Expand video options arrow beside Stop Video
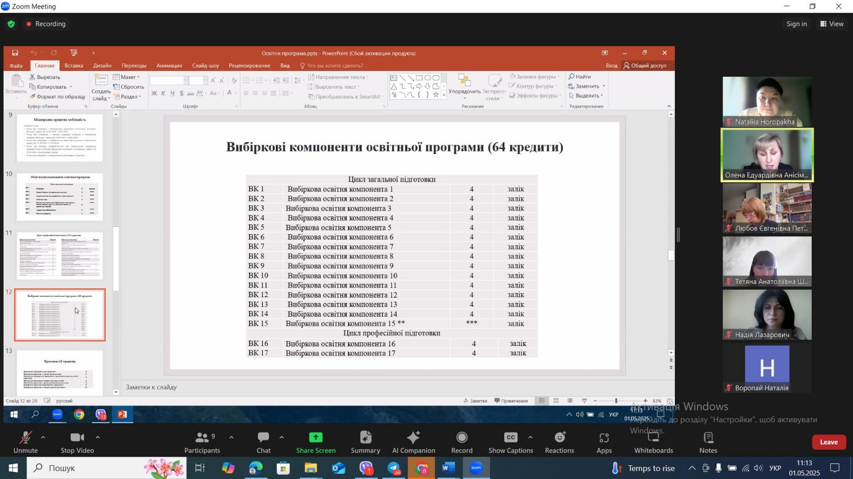 (98, 437)
